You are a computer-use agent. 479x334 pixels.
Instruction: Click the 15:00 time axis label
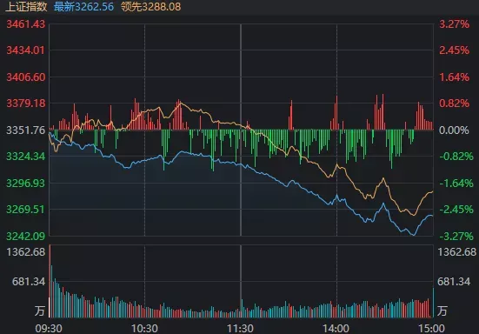point(431,329)
